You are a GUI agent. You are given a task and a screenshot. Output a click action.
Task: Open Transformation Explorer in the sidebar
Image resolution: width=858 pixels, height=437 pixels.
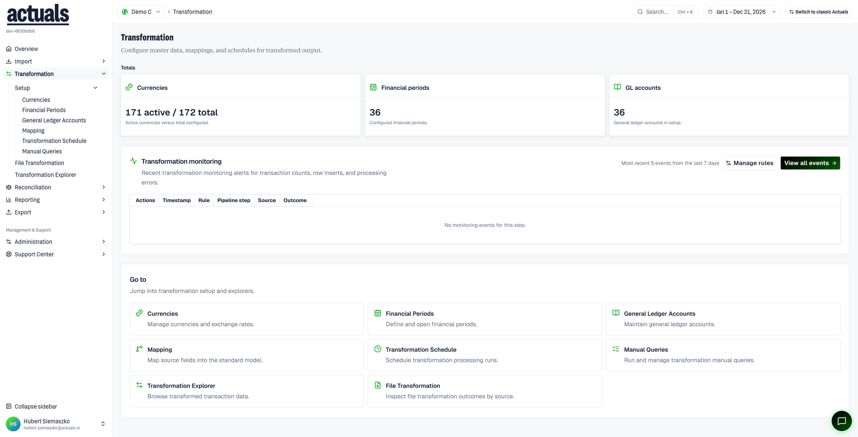click(46, 175)
